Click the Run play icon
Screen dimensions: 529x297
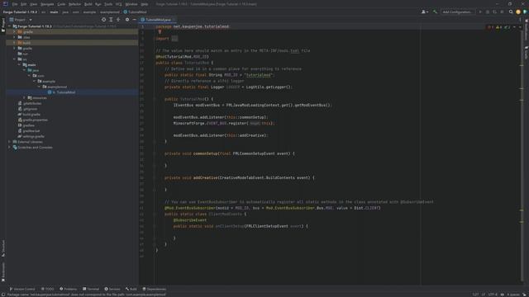[480, 12]
